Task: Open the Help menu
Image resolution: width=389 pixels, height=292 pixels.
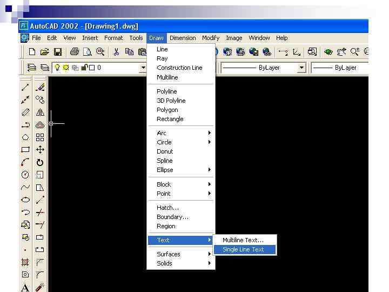Action: [282, 38]
